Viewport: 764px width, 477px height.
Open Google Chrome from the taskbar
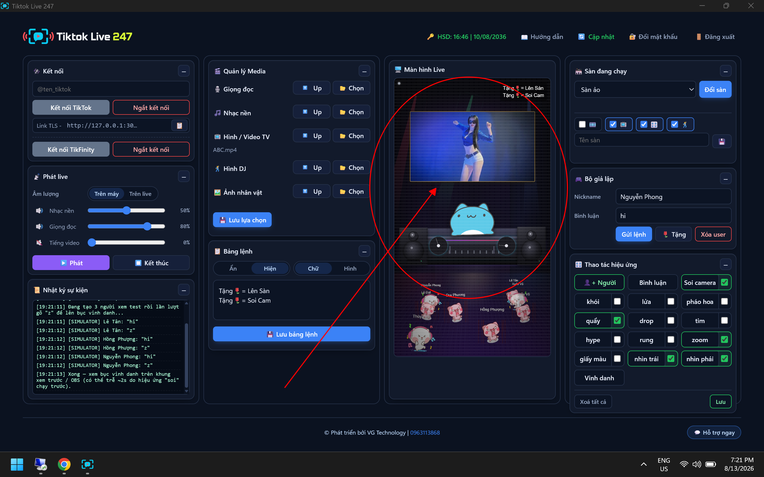pos(64,464)
